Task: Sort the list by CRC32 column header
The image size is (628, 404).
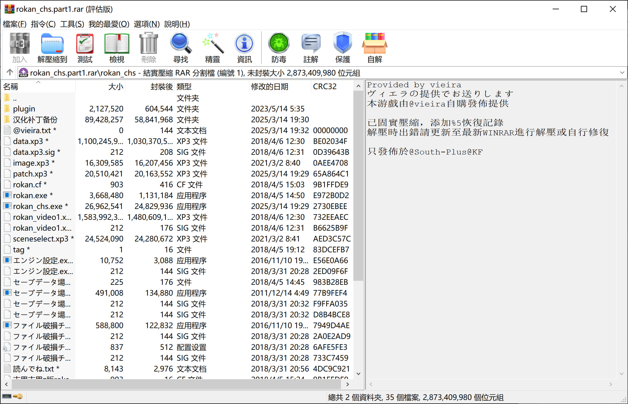Action: [x=325, y=87]
